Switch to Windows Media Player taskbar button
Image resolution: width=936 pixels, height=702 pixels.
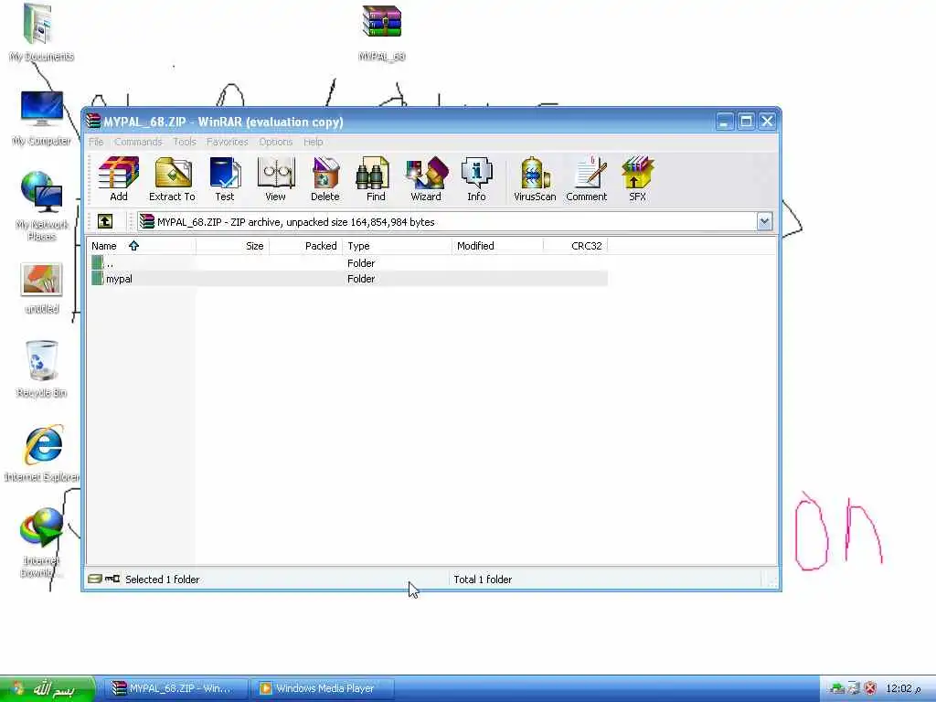tap(323, 689)
